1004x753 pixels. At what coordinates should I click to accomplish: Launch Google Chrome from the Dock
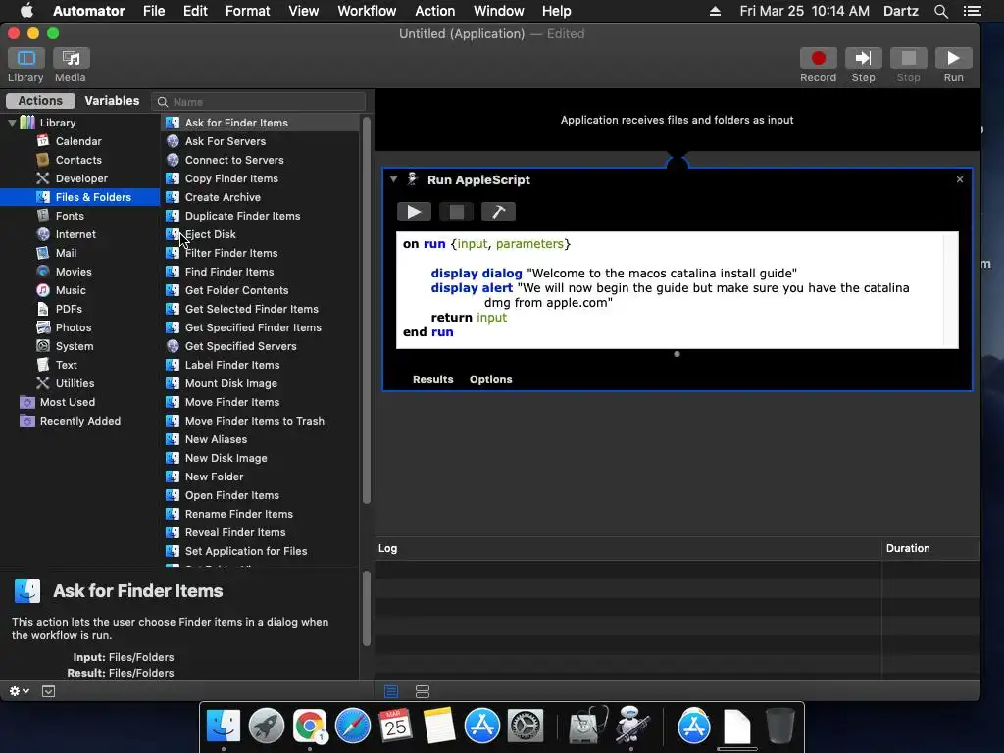pyautogui.click(x=310, y=726)
